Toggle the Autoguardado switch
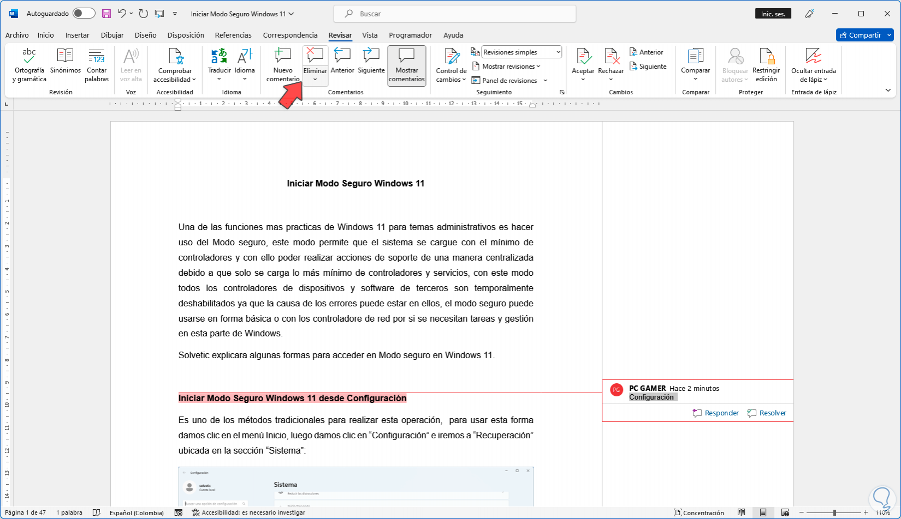901x519 pixels. click(x=84, y=14)
